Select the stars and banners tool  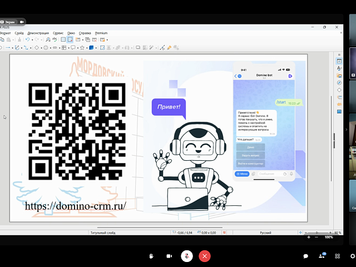(x=82, y=47)
